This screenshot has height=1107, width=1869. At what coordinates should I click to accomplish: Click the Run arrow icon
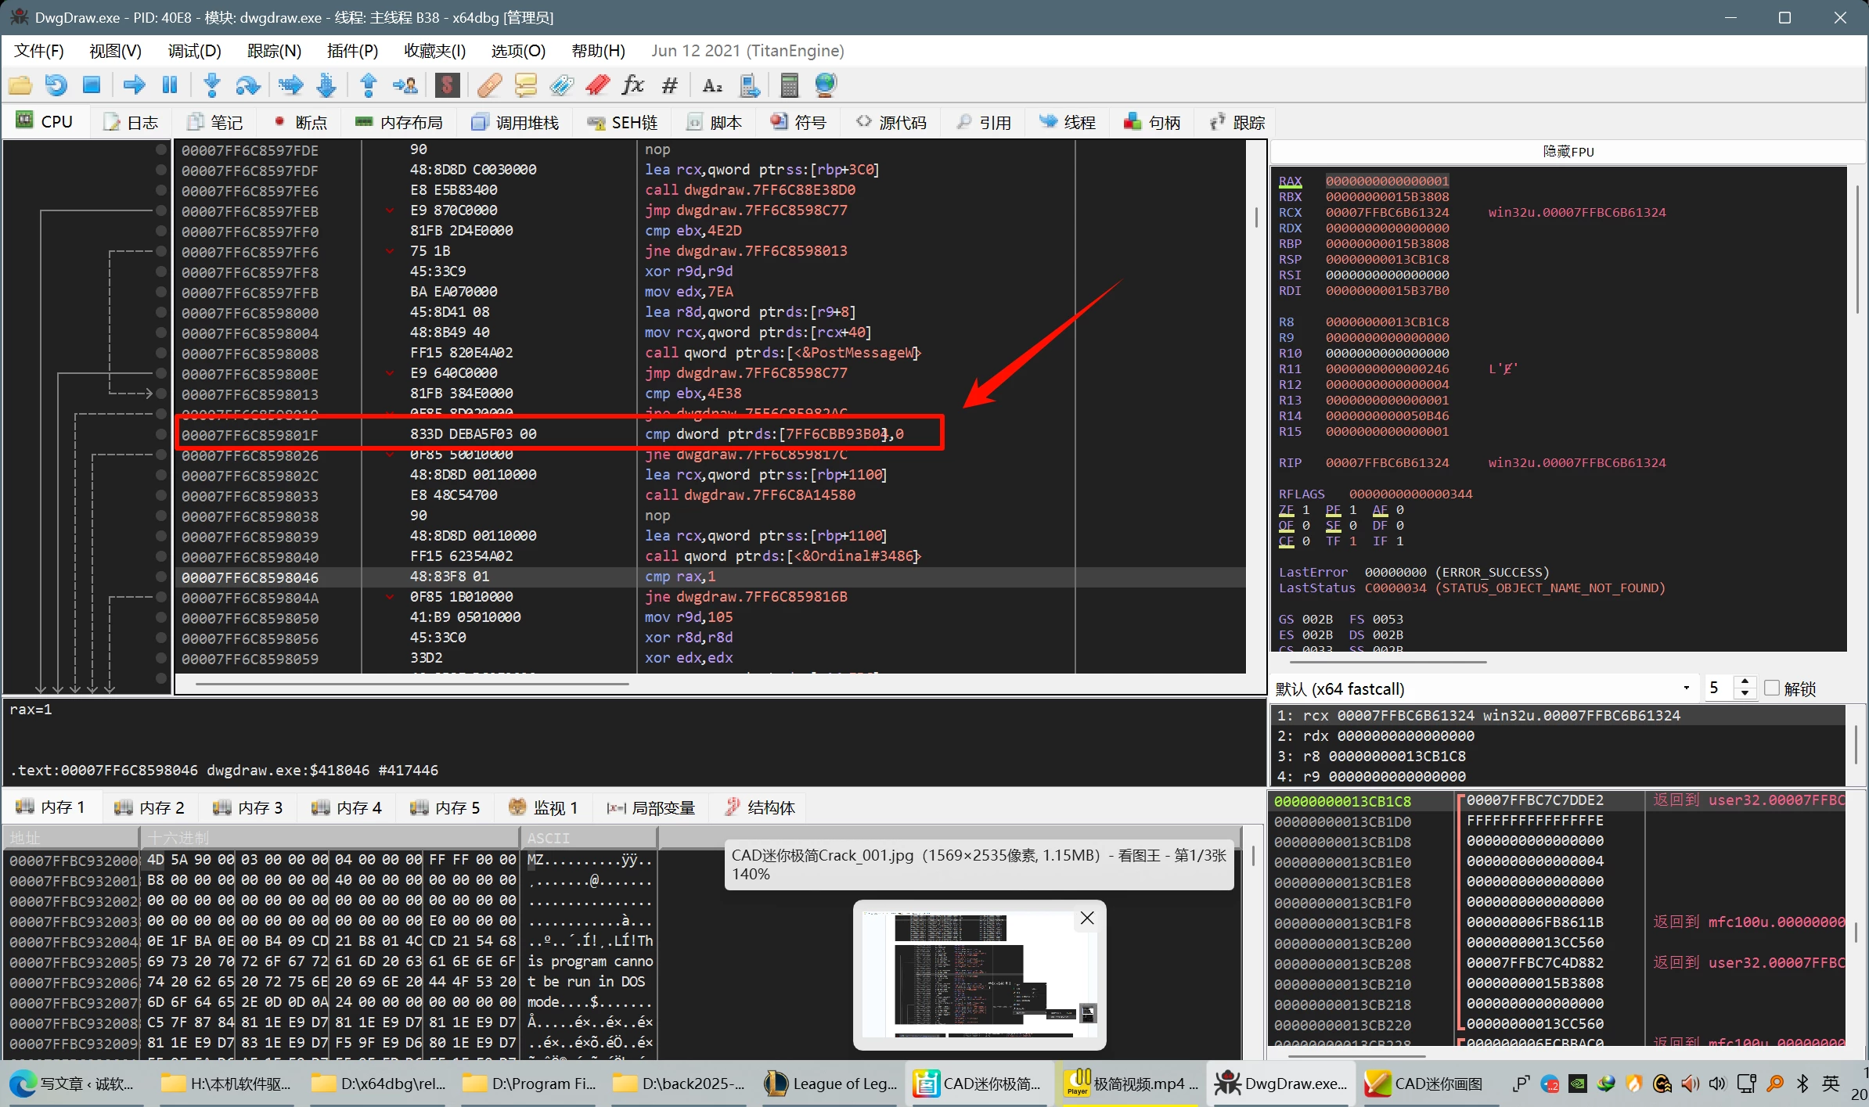click(135, 84)
